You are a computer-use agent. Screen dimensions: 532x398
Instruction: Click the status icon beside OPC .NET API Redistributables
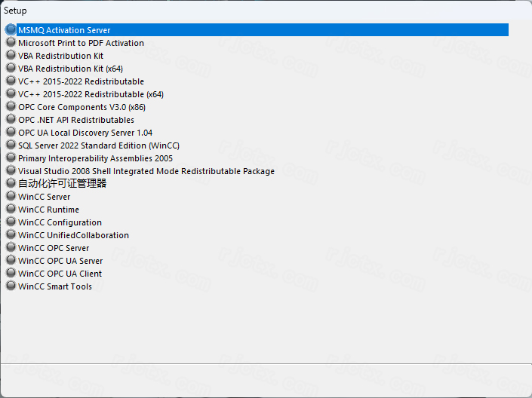pyautogui.click(x=11, y=119)
